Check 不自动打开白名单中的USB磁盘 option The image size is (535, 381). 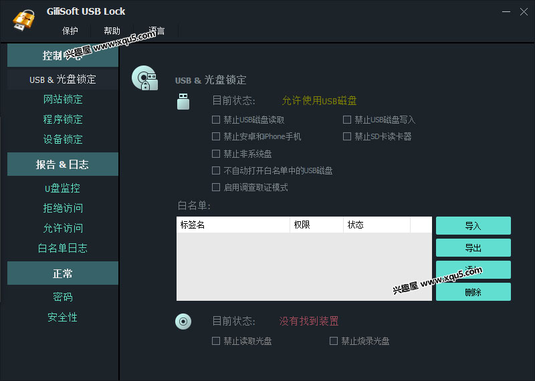coord(215,170)
